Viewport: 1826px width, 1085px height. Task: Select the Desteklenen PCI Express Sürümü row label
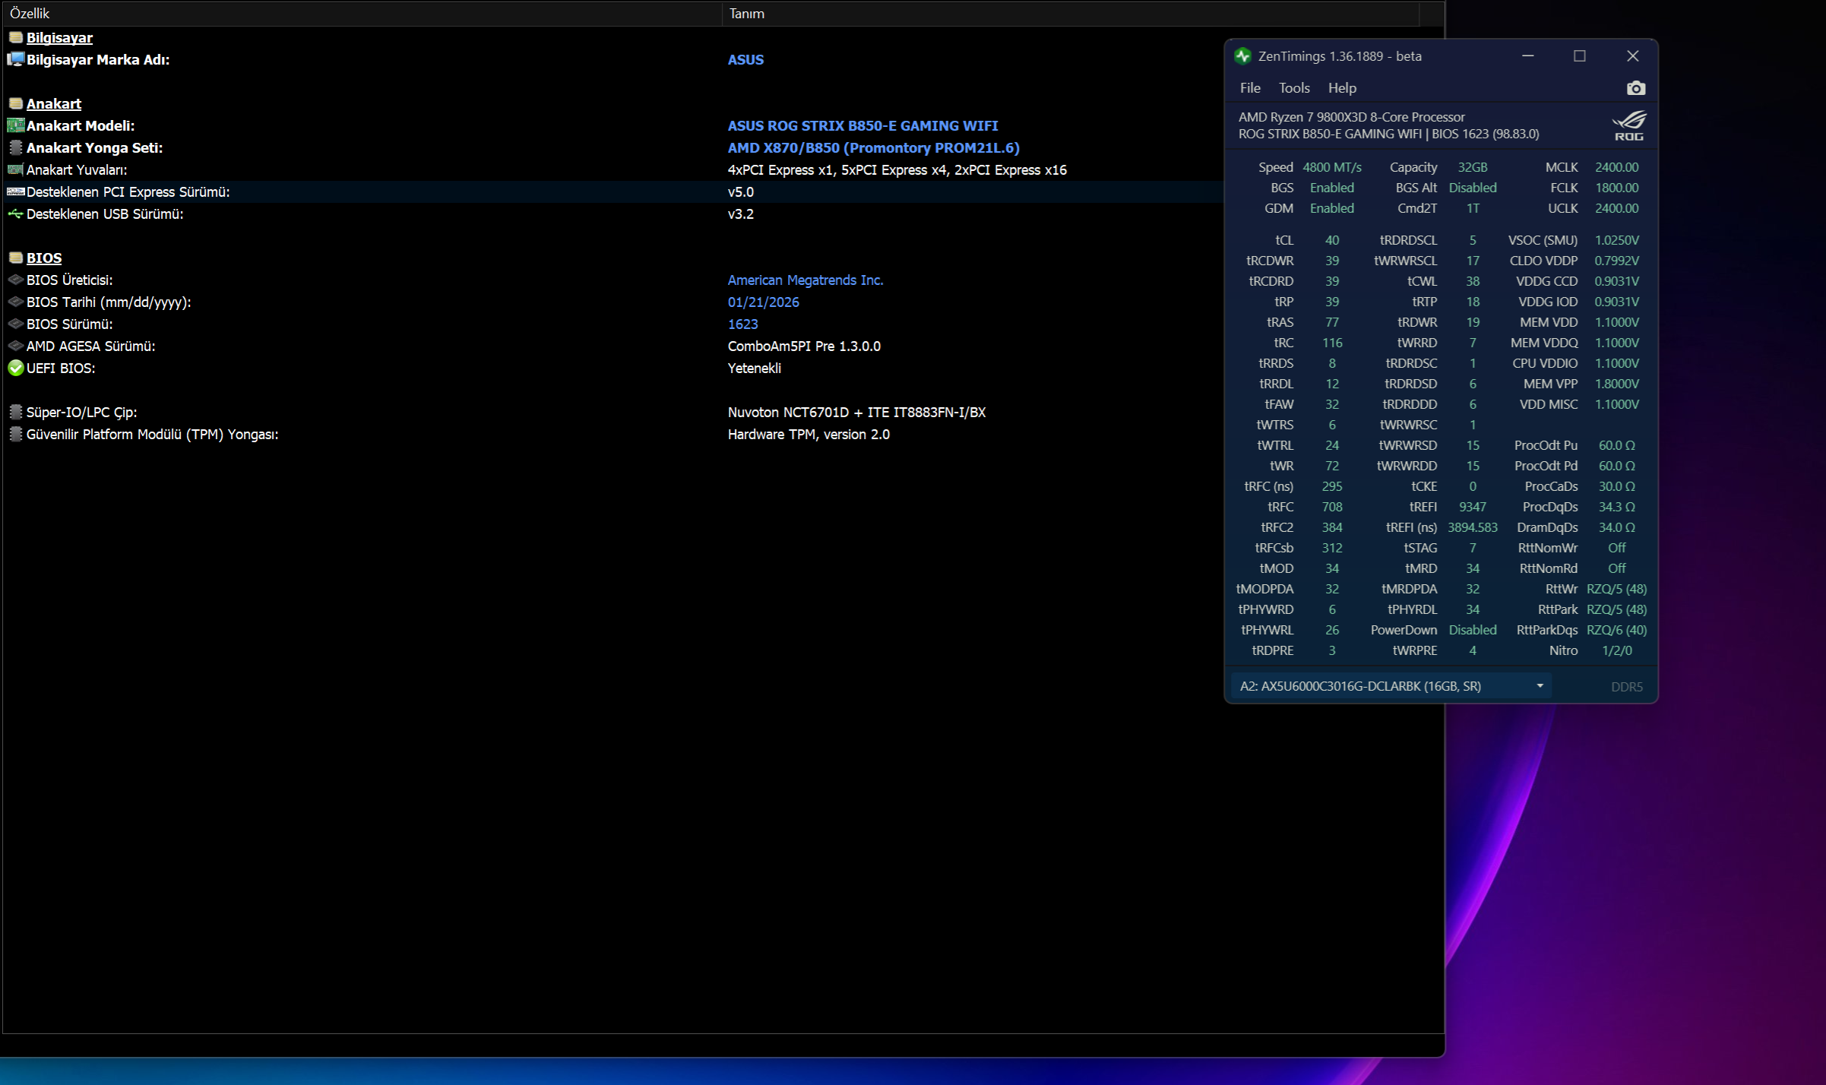[128, 191]
